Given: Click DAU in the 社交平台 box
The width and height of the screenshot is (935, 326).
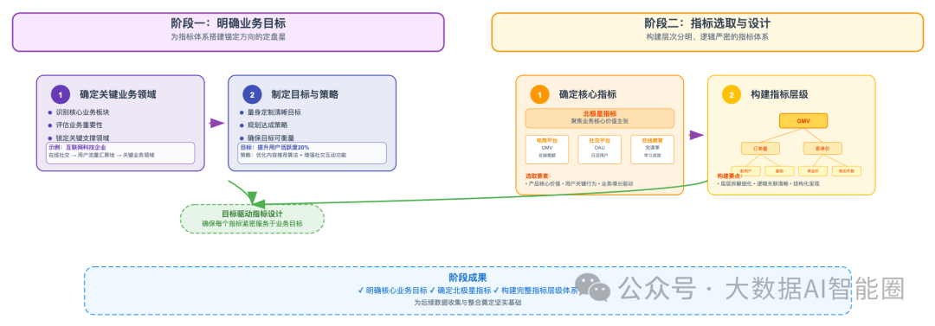Looking at the screenshot, I should 599,147.
